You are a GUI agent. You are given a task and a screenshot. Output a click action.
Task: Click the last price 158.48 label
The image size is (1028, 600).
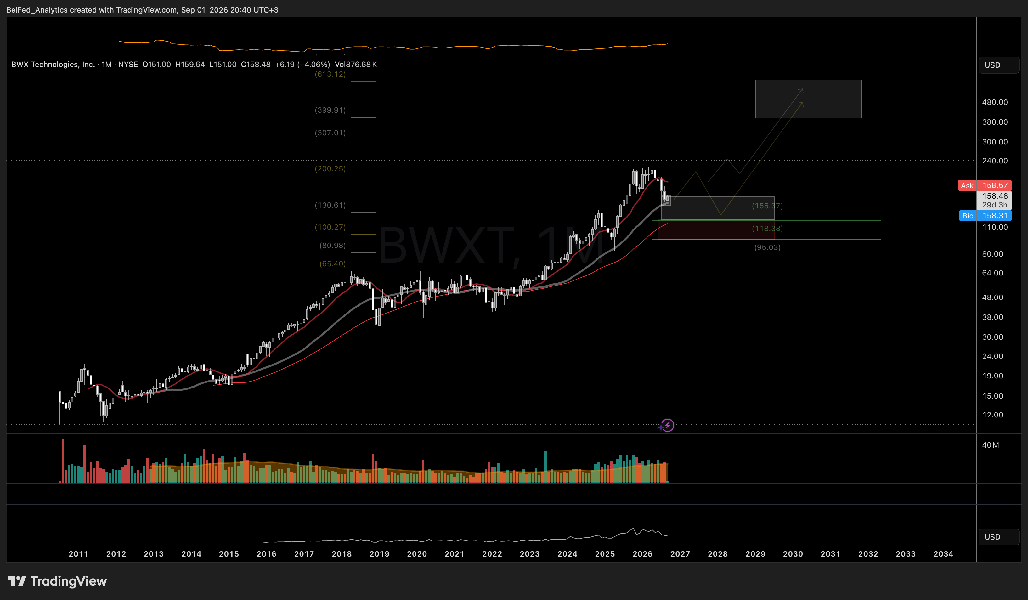(995, 196)
